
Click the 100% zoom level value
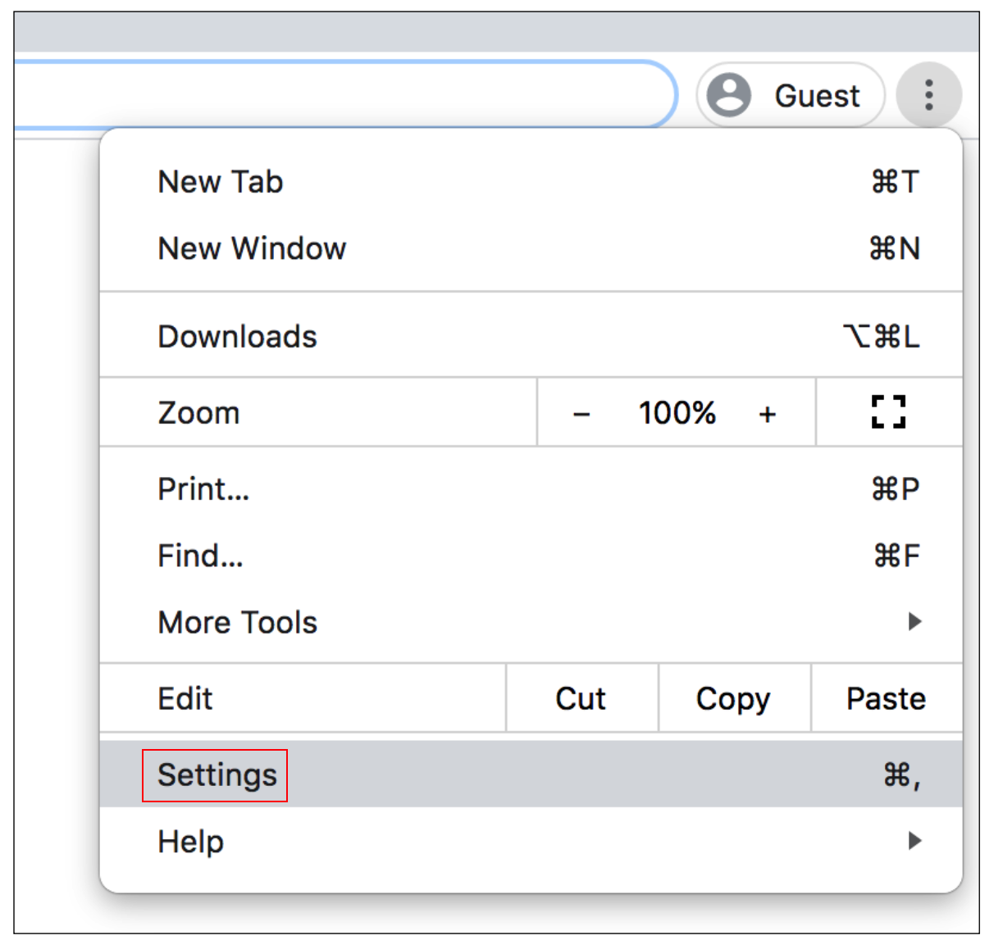[677, 413]
